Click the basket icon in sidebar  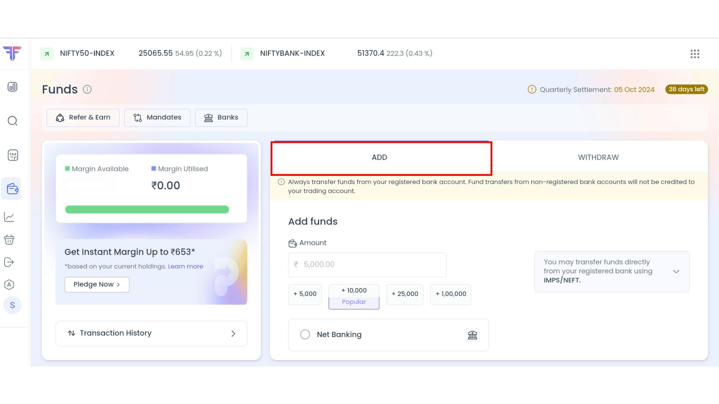[9, 239]
